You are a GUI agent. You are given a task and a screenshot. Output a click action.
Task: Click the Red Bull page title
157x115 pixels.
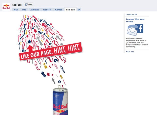17,5
